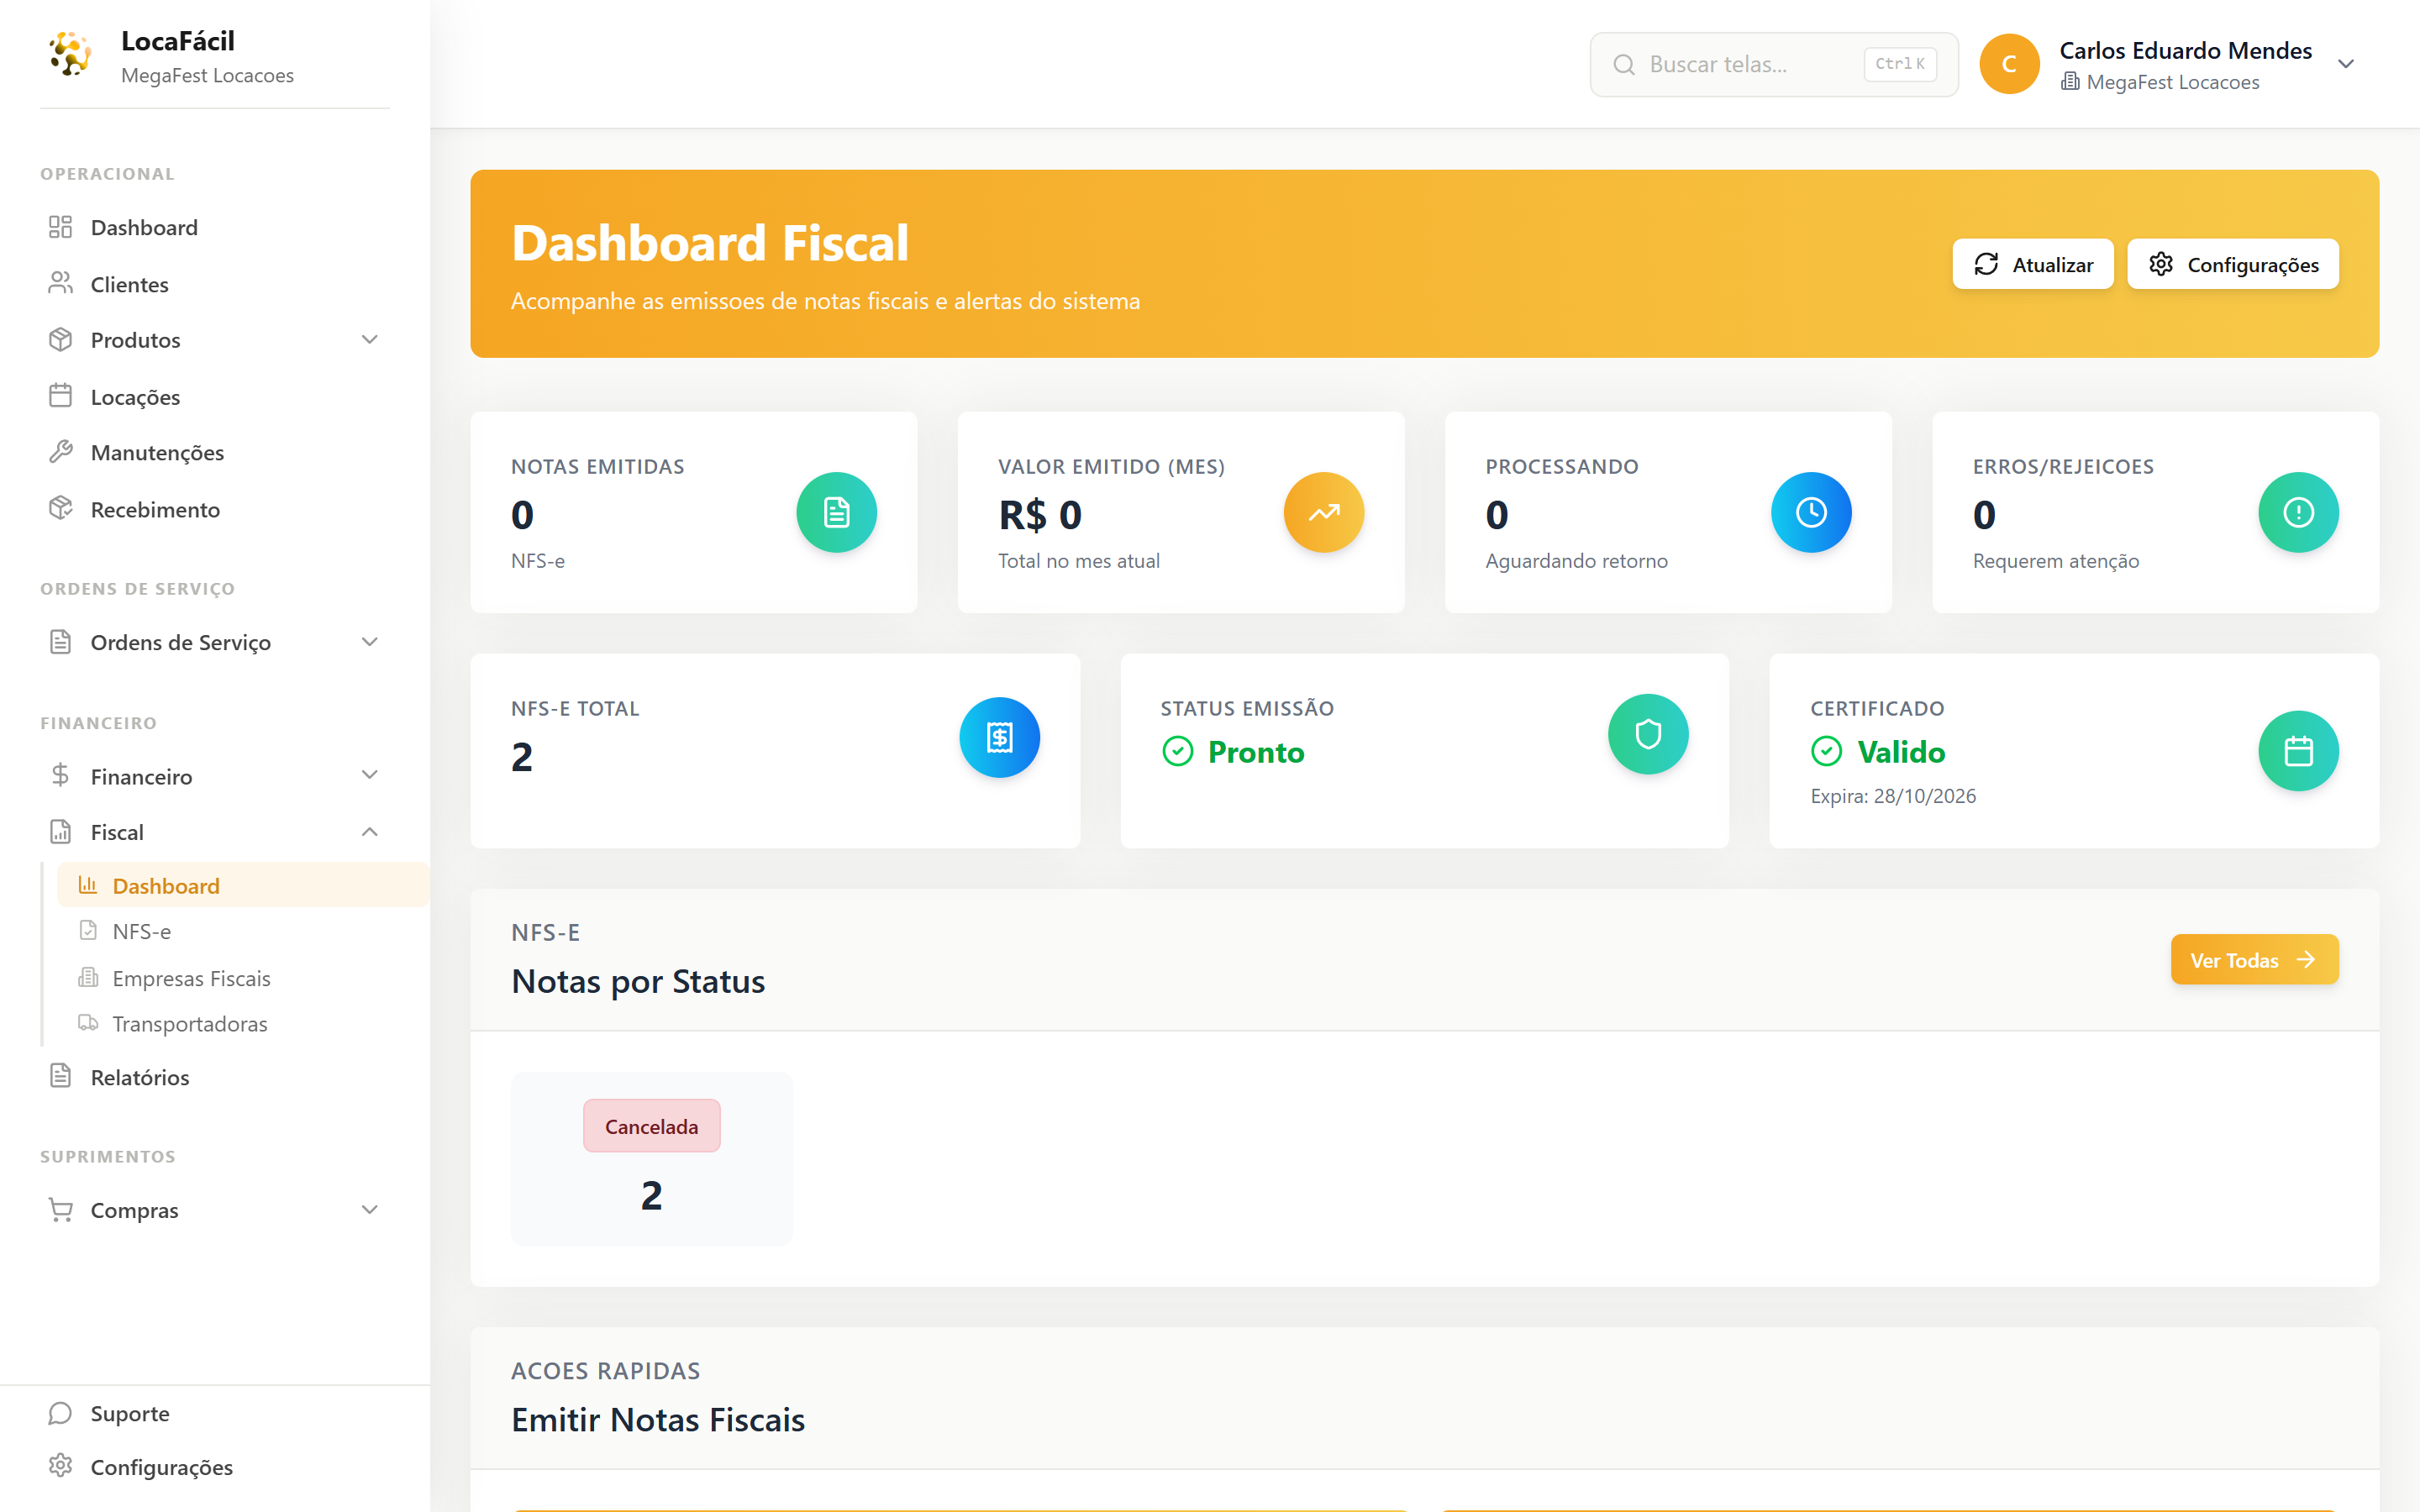Click the user avatar with letter C

point(2009,64)
